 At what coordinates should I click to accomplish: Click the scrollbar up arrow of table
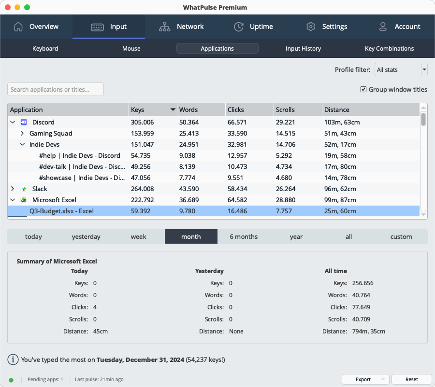coord(423,108)
